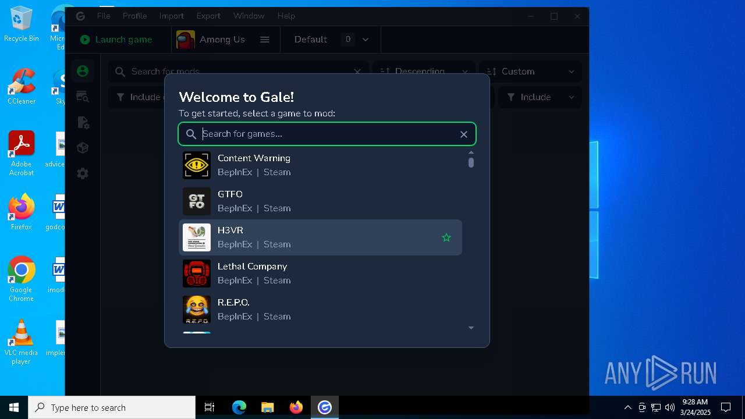Open Task View on taskbar
This screenshot has width=745, height=419.
(x=210, y=407)
